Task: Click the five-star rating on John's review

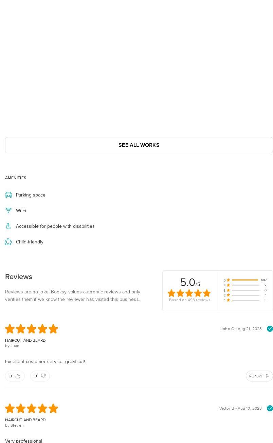Action: [32, 329]
